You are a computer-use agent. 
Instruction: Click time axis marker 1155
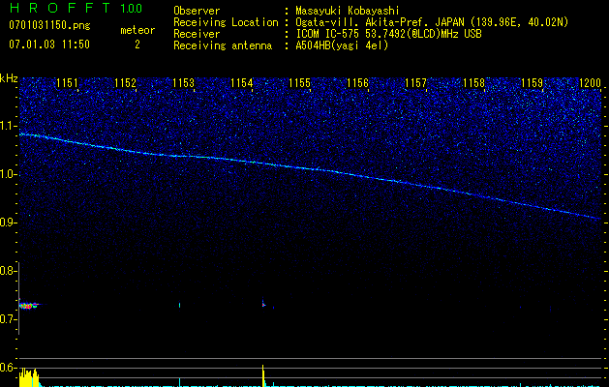[x=300, y=83]
